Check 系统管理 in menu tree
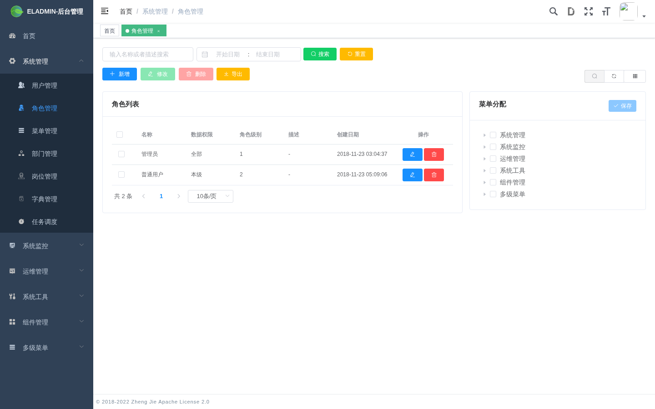655x409 pixels. (493, 135)
